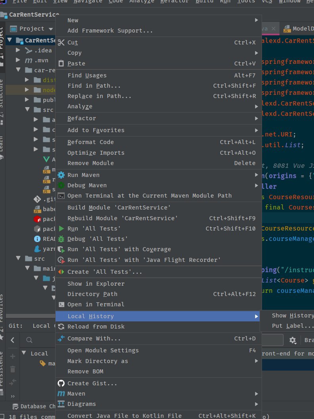314x419 pixels.
Task: Open the Favorites side tool window
Action: click(x=2, y=317)
